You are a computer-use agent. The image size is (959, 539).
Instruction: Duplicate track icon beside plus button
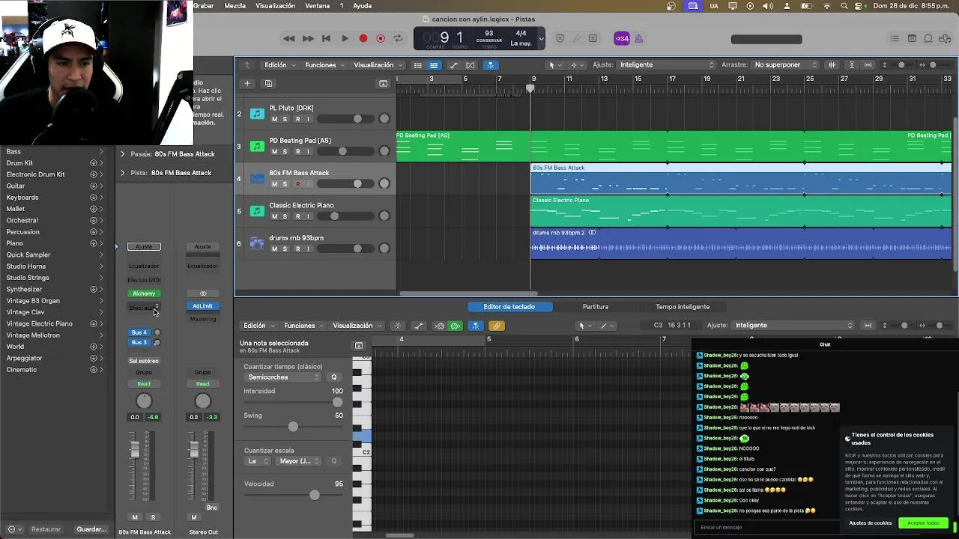268,83
